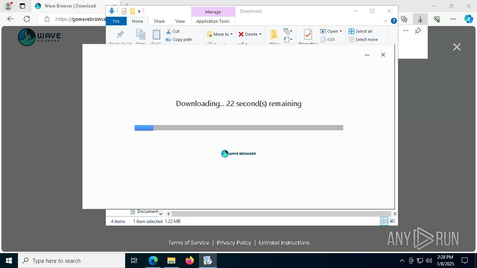
Task: Click the scroll left arrow in Explorer
Action: coord(168,214)
